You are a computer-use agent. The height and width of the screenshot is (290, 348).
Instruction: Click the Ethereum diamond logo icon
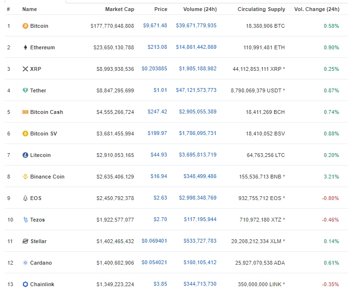click(25, 47)
